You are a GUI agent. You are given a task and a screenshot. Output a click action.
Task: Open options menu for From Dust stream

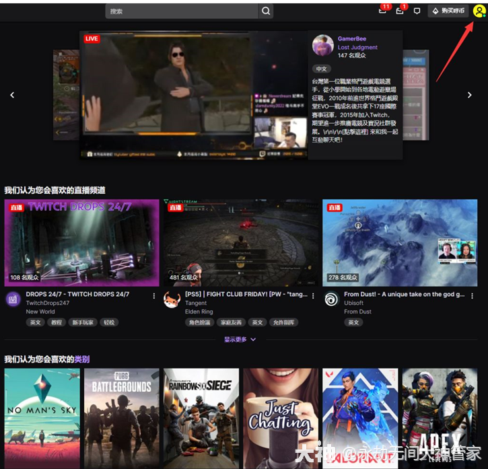click(x=472, y=296)
